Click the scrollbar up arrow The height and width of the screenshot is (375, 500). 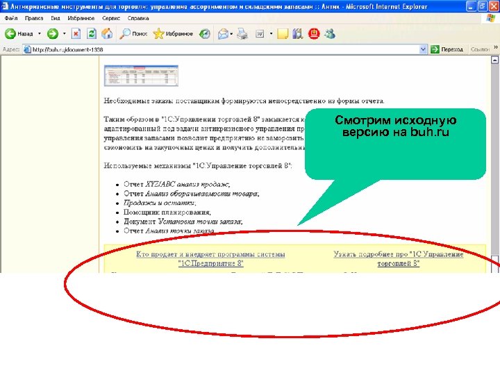494,60
